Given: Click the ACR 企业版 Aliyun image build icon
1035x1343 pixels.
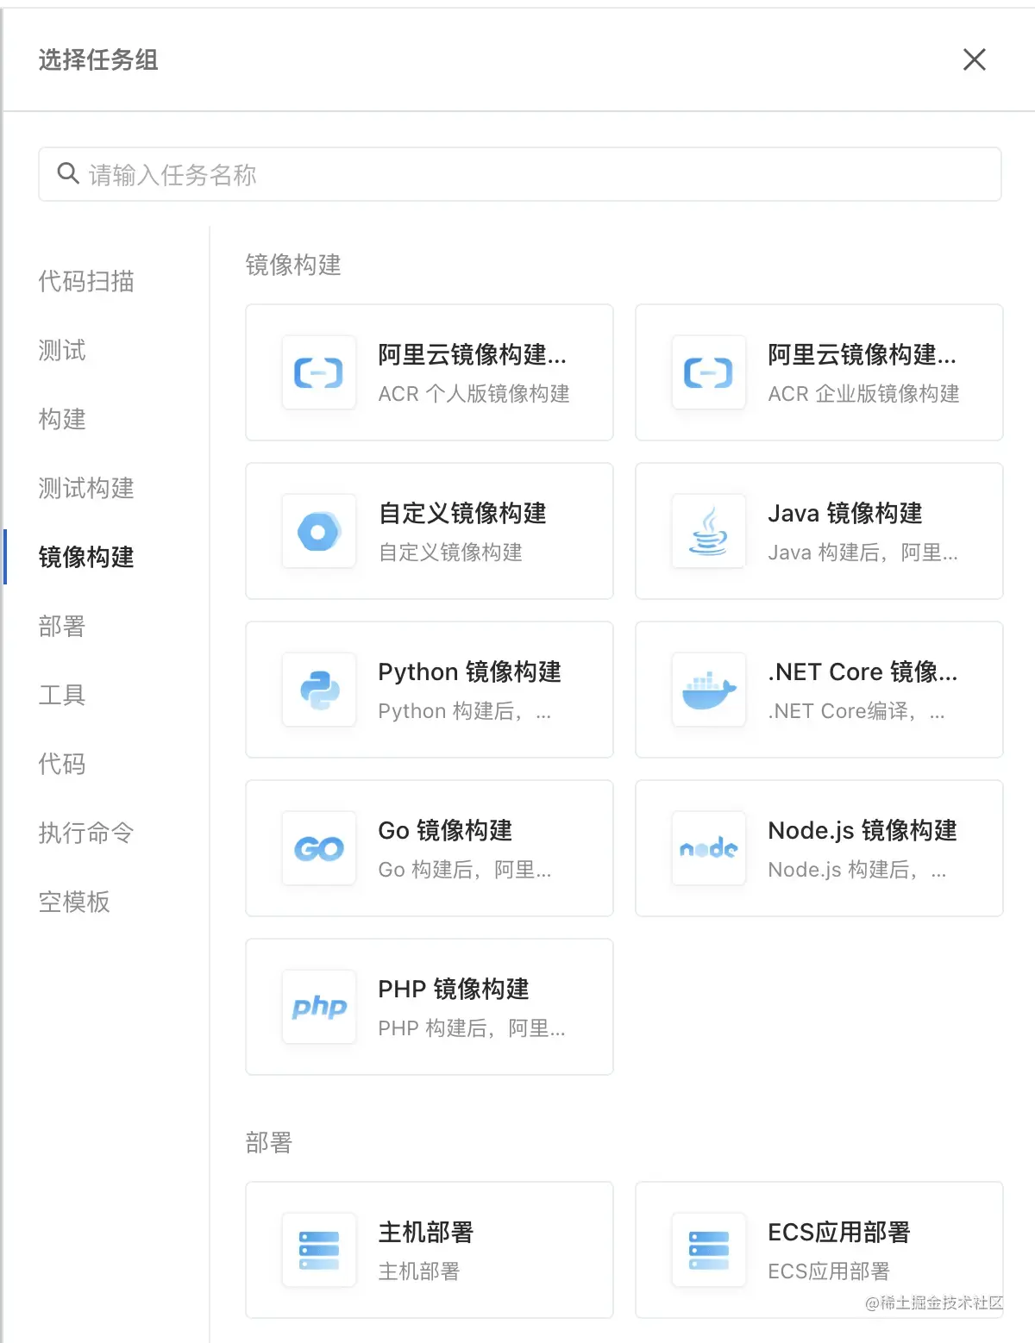Looking at the screenshot, I should coord(709,372).
